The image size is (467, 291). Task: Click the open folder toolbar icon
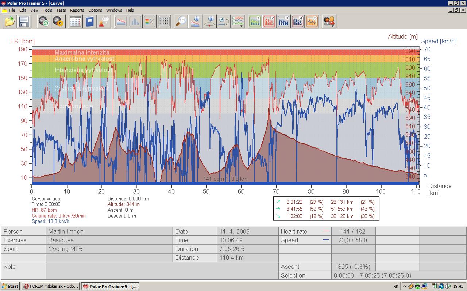pos(10,21)
